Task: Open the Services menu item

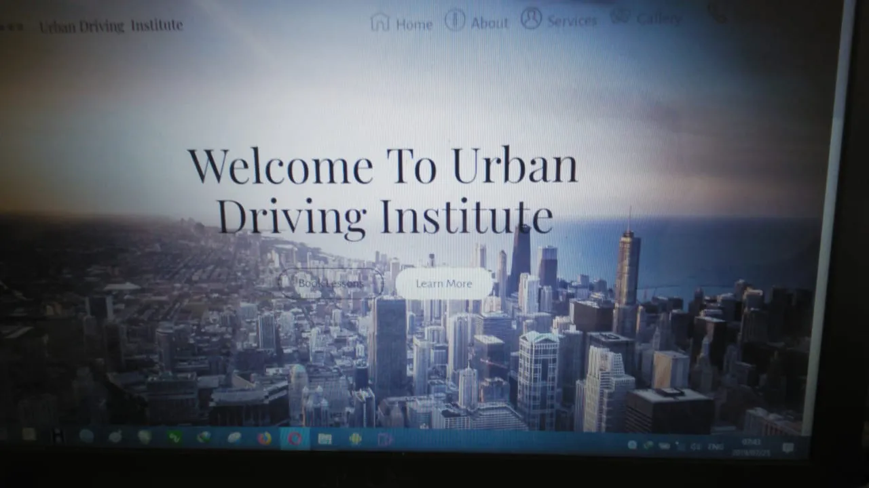Action: tap(559, 20)
